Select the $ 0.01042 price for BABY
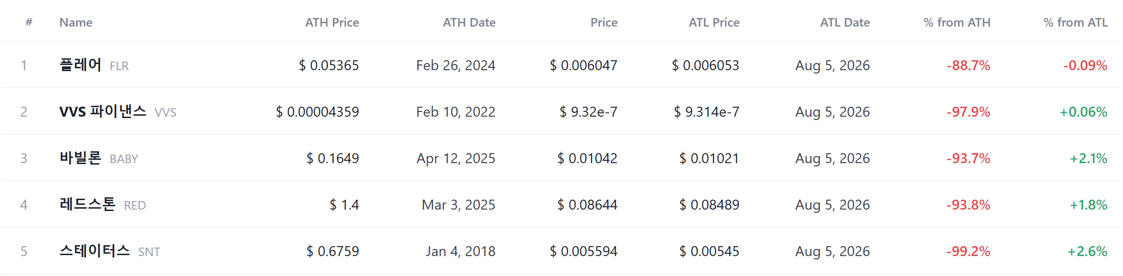 tap(587, 158)
